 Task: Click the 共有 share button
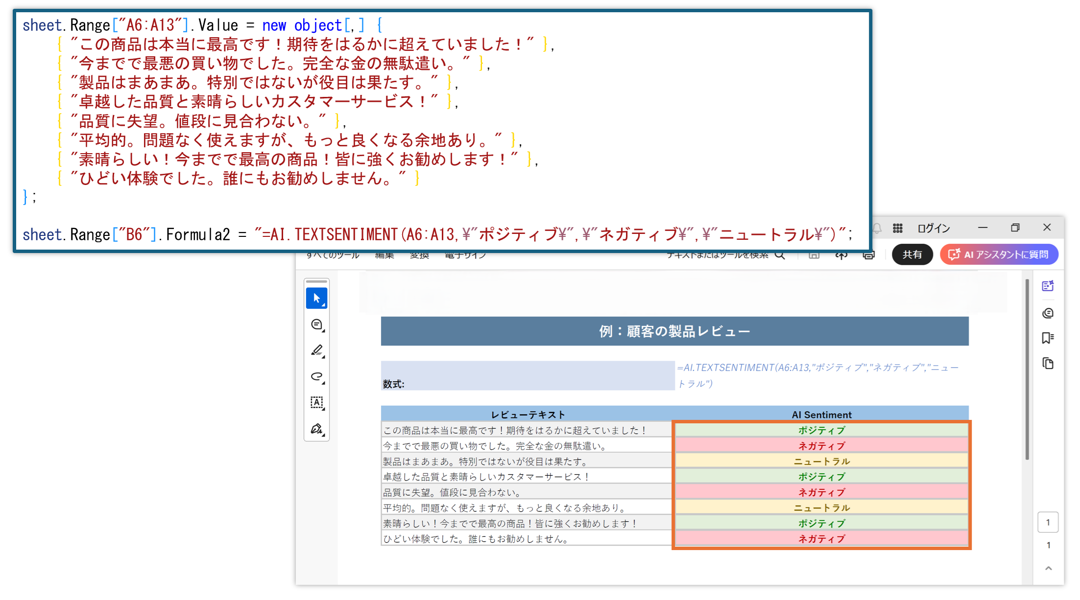click(912, 254)
